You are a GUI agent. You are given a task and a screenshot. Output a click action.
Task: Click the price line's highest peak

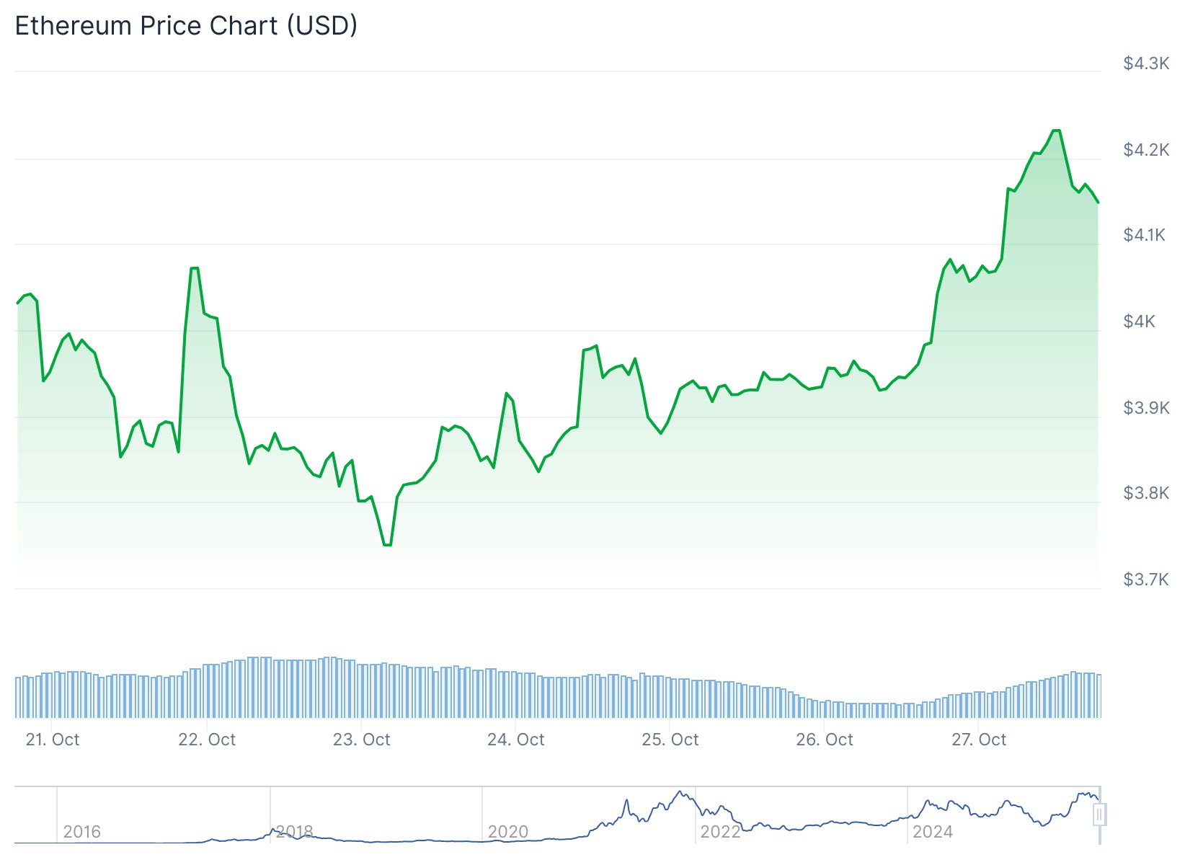pyautogui.click(x=1056, y=130)
